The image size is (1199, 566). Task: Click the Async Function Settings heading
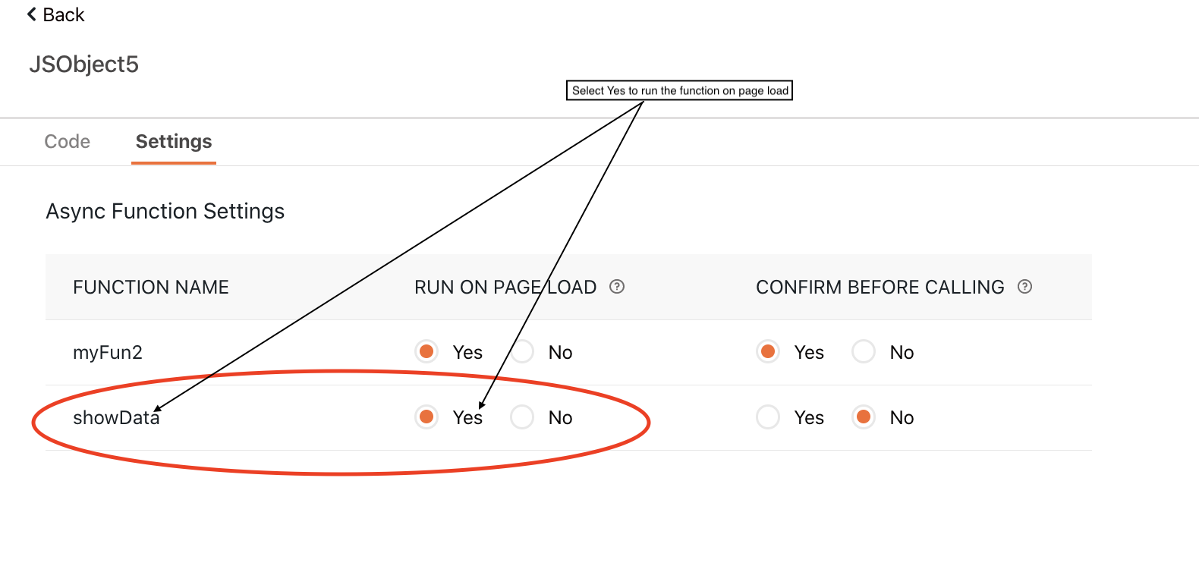pyautogui.click(x=165, y=211)
